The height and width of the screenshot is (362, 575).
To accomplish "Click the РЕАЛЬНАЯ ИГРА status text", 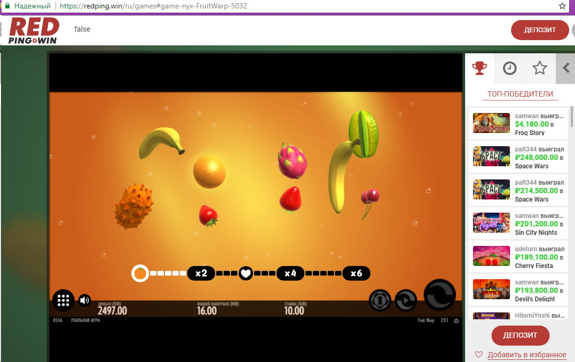I will (86, 320).
